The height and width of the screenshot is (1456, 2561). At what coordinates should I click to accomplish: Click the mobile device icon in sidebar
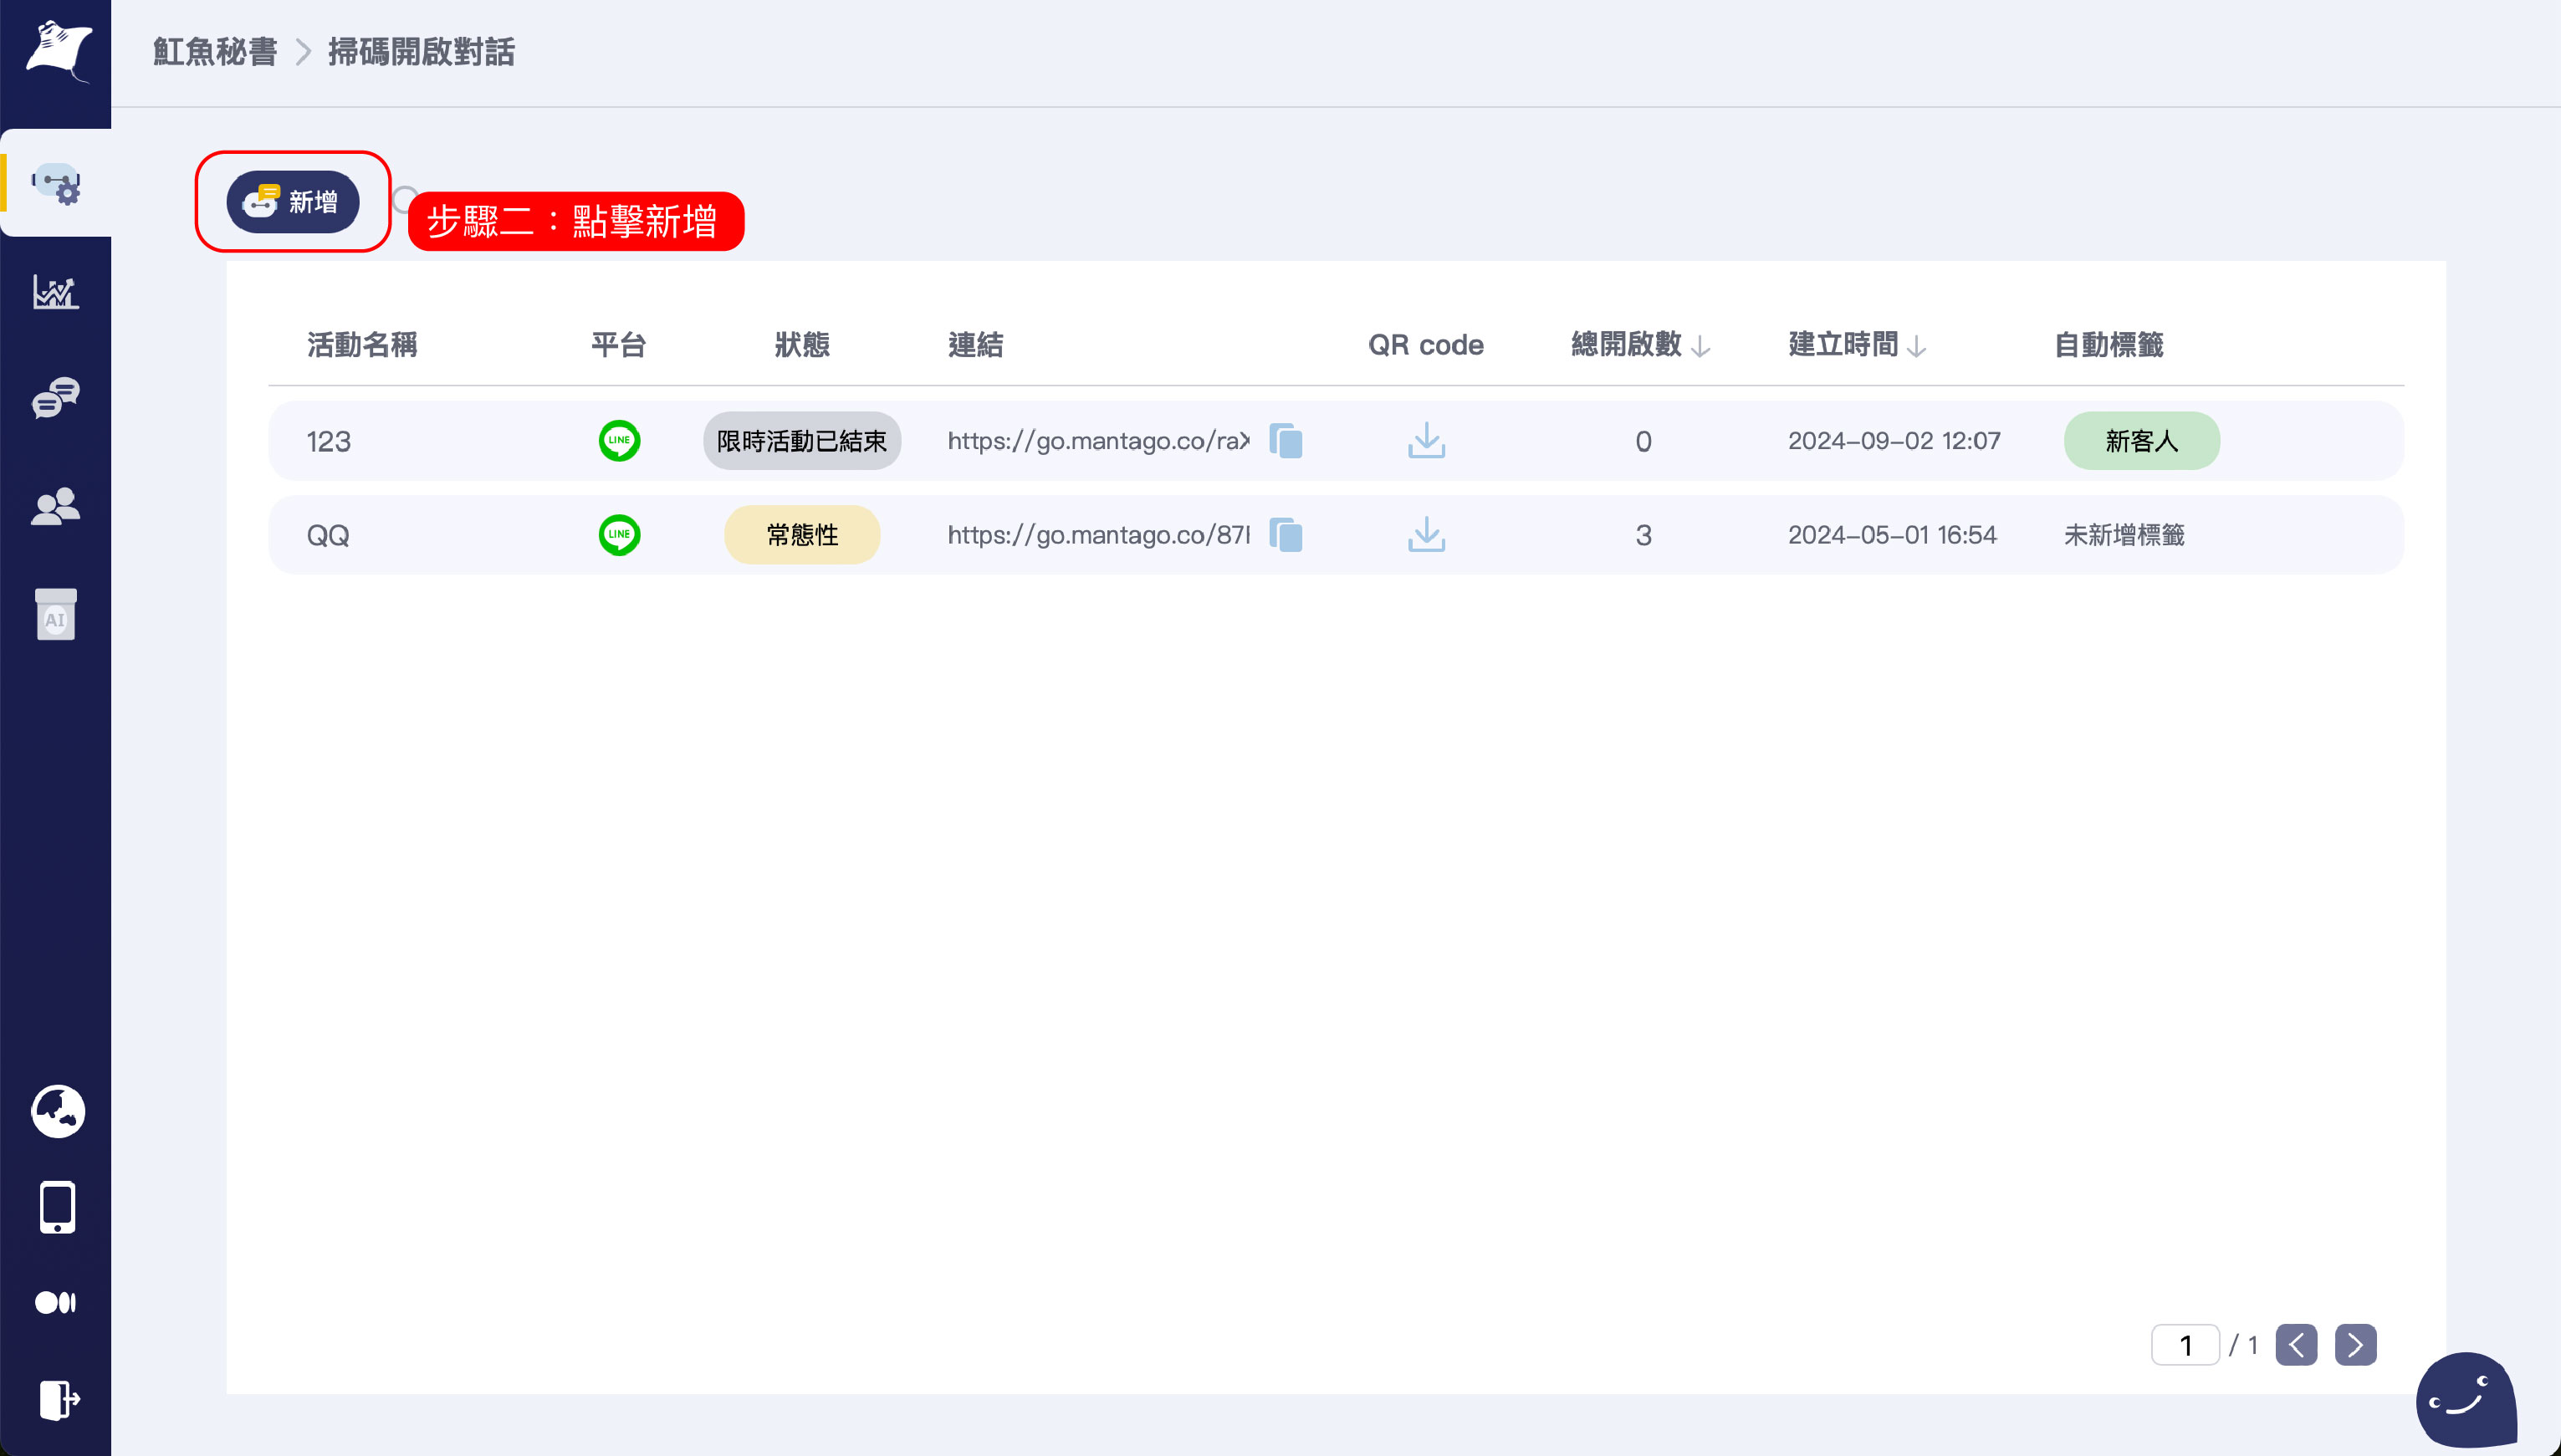(58, 1207)
